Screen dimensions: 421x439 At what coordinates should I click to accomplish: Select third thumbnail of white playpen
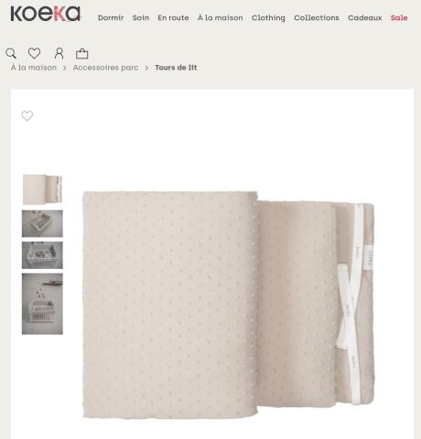click(42, 255)
